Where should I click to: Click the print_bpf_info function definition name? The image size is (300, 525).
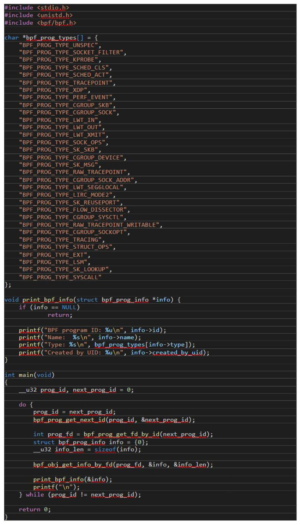pos(48,300)
